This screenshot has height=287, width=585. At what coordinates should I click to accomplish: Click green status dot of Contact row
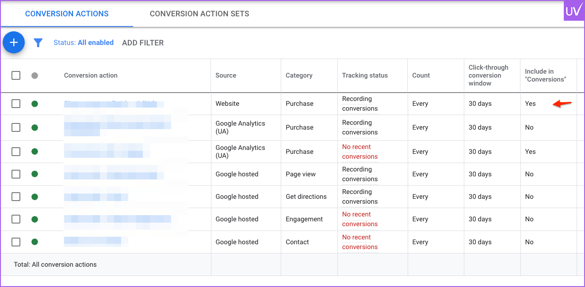tap(34, 242)
